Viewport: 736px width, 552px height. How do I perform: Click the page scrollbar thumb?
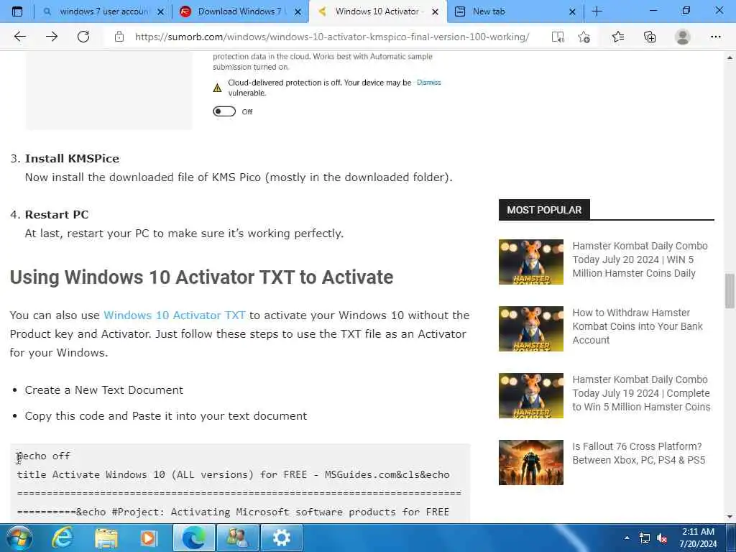coord(730,291)
